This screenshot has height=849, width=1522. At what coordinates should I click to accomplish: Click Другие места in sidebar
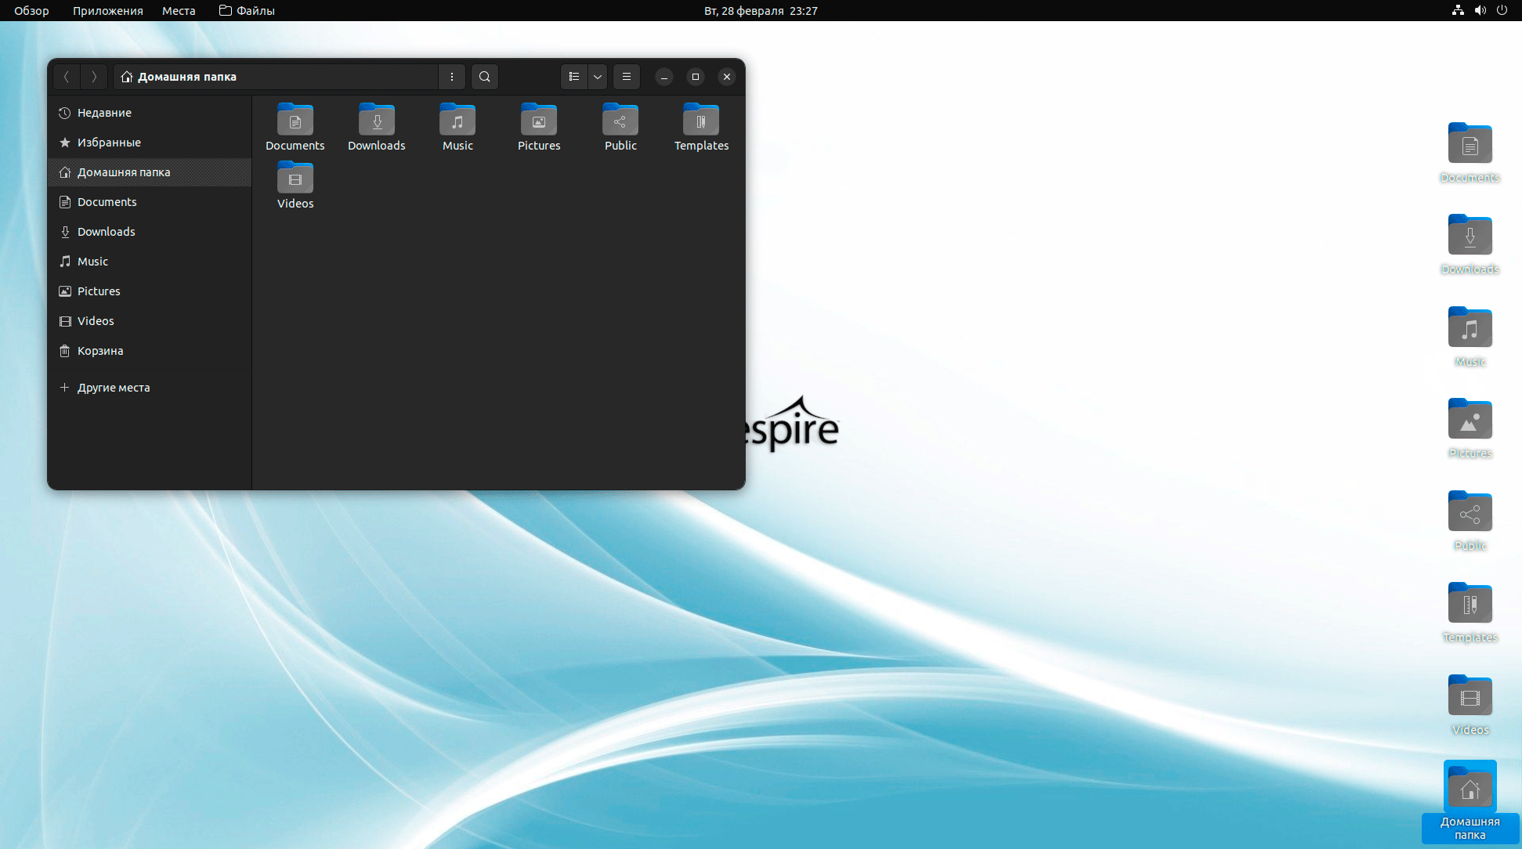[113, 388]
